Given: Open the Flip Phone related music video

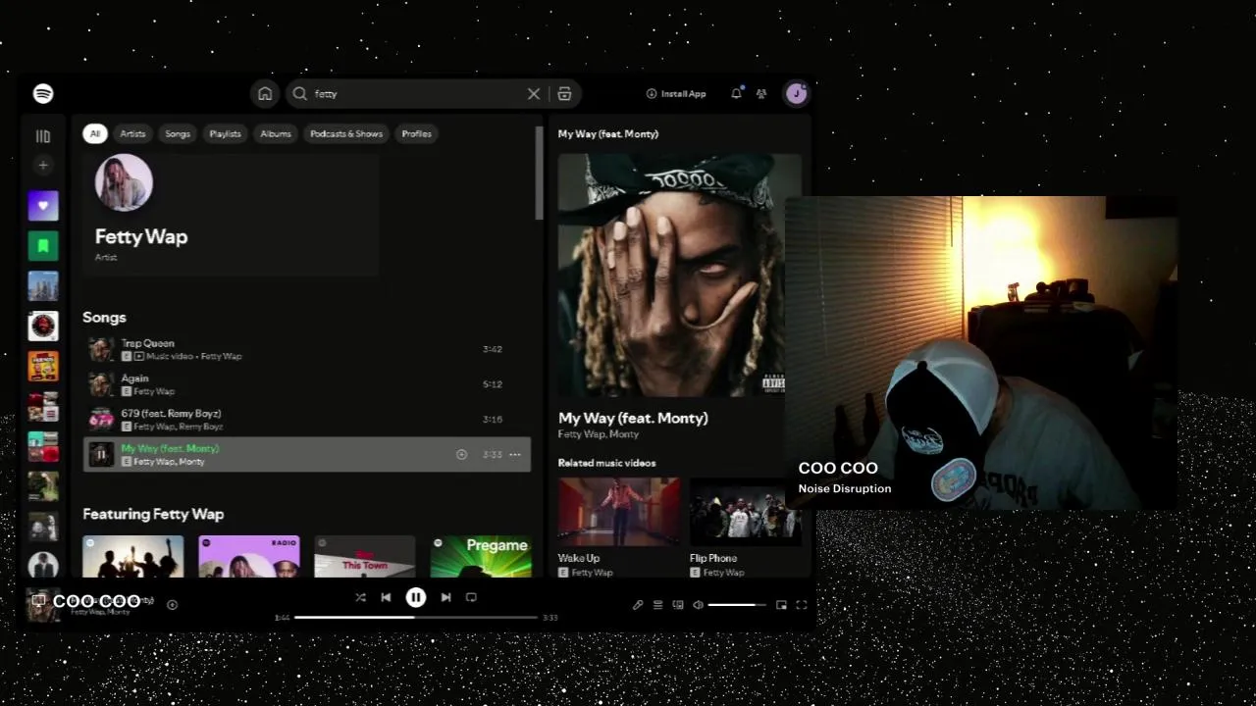Looking at the screenshot, I should click(x=746, y=528).
